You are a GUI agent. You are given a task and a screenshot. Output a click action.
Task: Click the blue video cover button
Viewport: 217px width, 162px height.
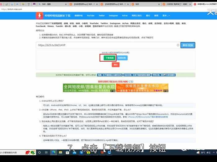pos(122,58)
